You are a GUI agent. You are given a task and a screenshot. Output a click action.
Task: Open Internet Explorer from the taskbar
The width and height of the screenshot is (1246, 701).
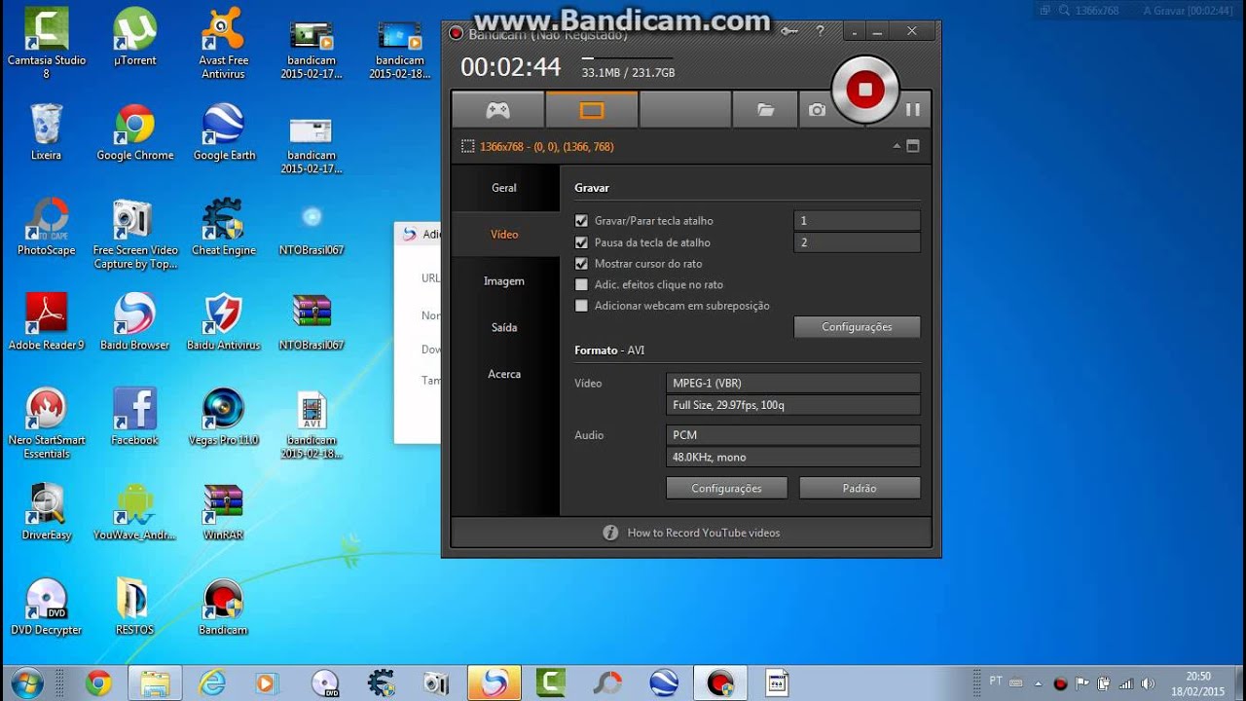(x=211, y=683)
